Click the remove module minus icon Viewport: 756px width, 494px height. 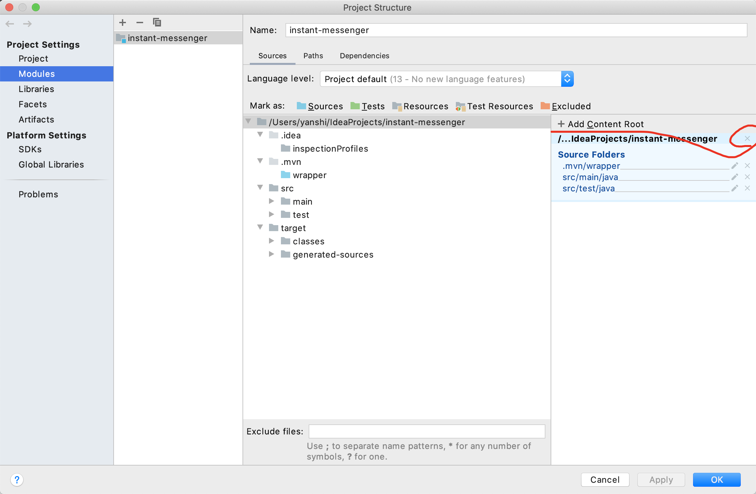pyautogui.click(x=139, y=23)
